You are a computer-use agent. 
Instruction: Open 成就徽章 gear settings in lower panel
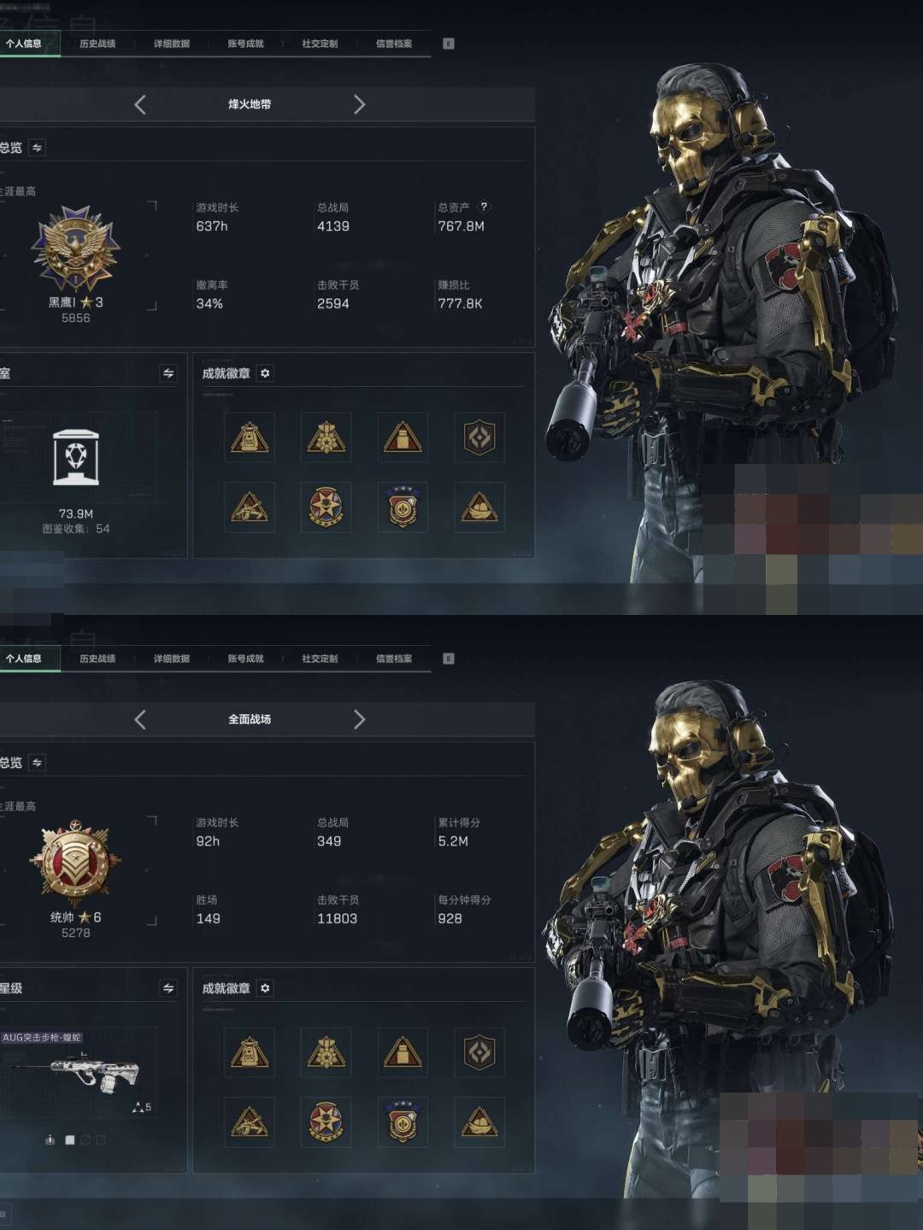[265, 988]
